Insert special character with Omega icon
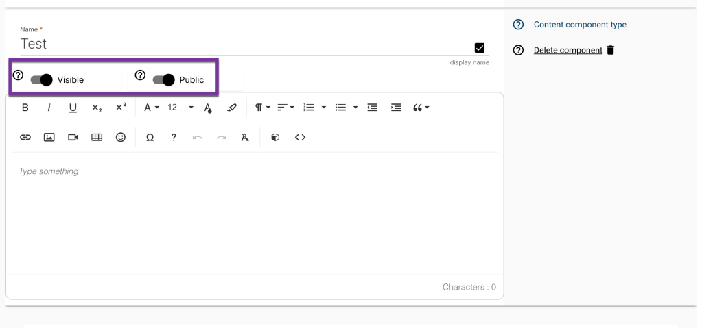This screenshot has height=328, width=702. [150, 137]
